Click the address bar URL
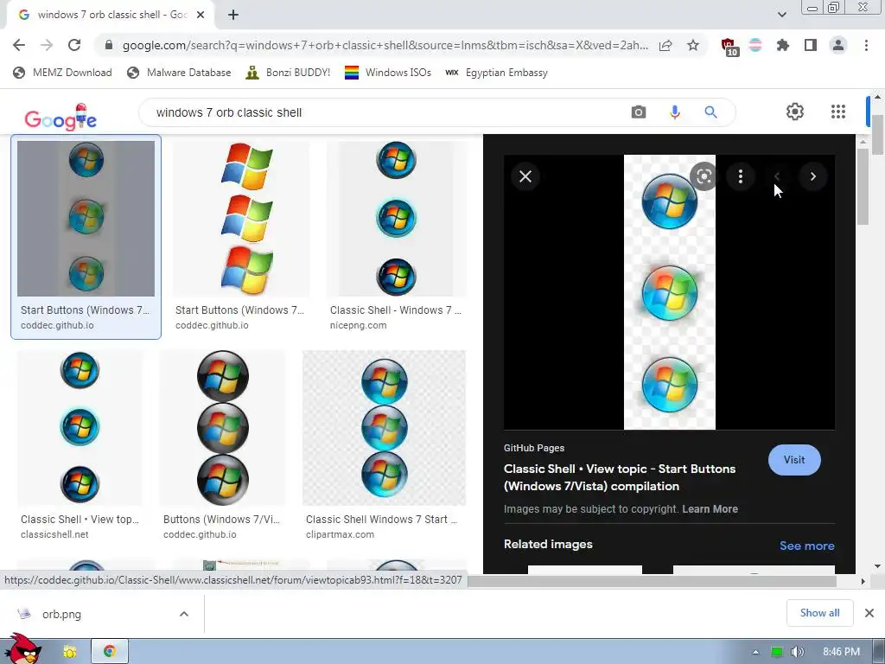 click(385, 45)
